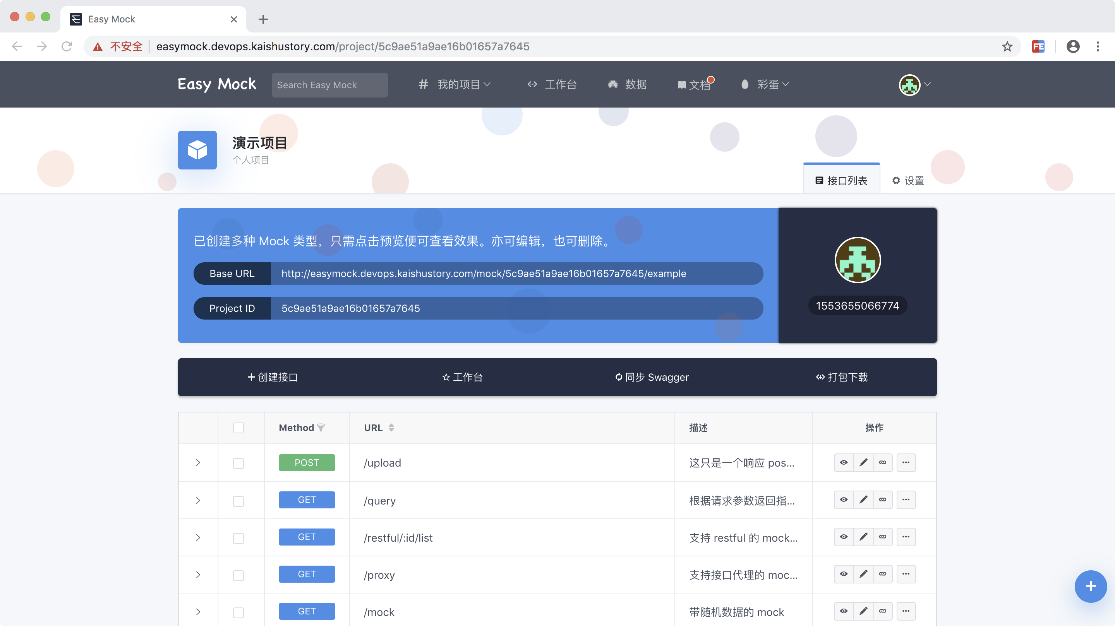Open more actions for /upload row

coord(906,462)
